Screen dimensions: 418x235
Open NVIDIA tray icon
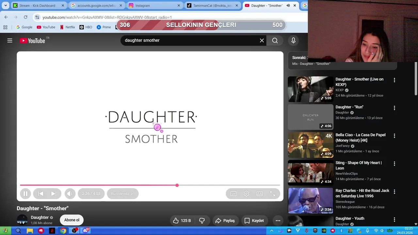[x=324, y=231]
